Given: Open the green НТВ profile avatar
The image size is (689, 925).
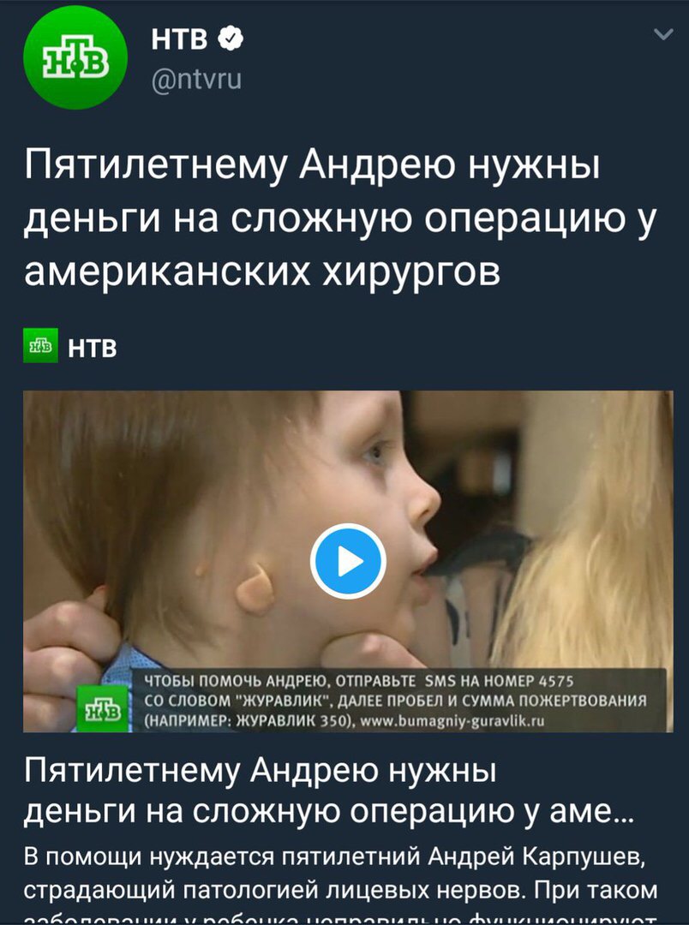Looking at the screenshot, I should tap(75, 57).
